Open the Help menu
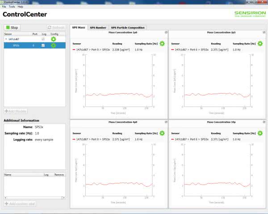 [21, 7]
